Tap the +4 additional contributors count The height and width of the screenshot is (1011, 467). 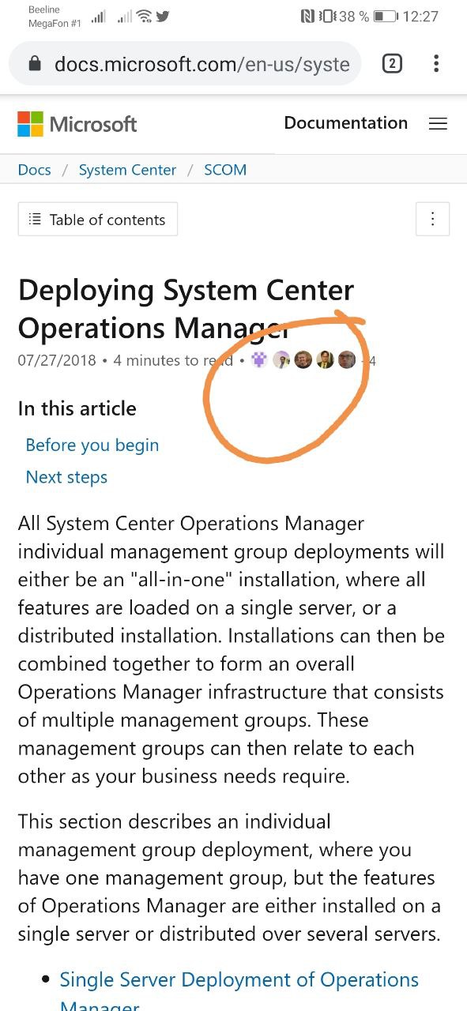tap(368, 361)
